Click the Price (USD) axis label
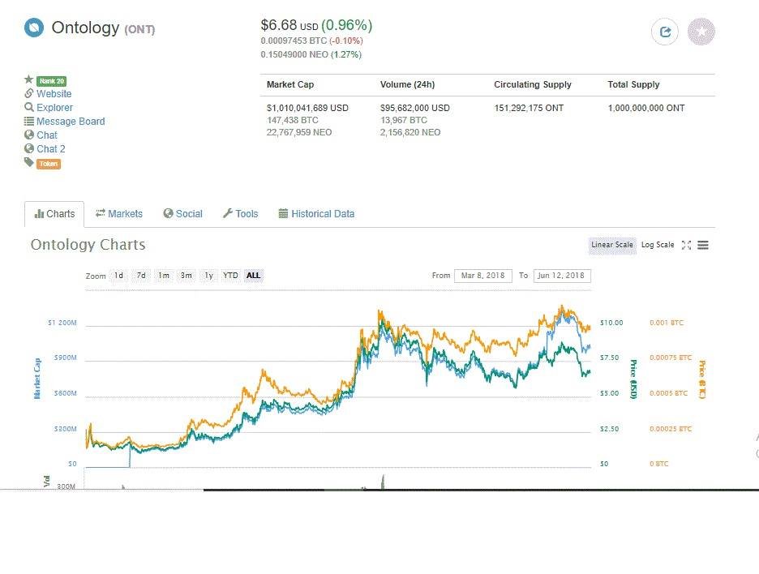The image size is (759, 574). (x=632, y=379)
